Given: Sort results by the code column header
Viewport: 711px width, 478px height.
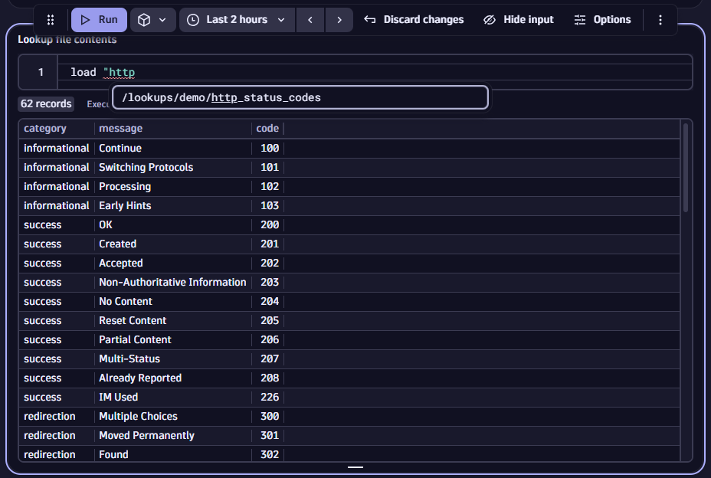Looking at the screenshot, I should pos(267,128).
